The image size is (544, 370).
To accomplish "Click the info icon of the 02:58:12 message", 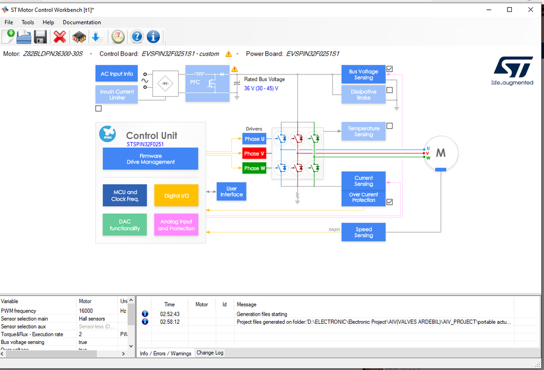I will pyautogui.click(x=145, y=322).
